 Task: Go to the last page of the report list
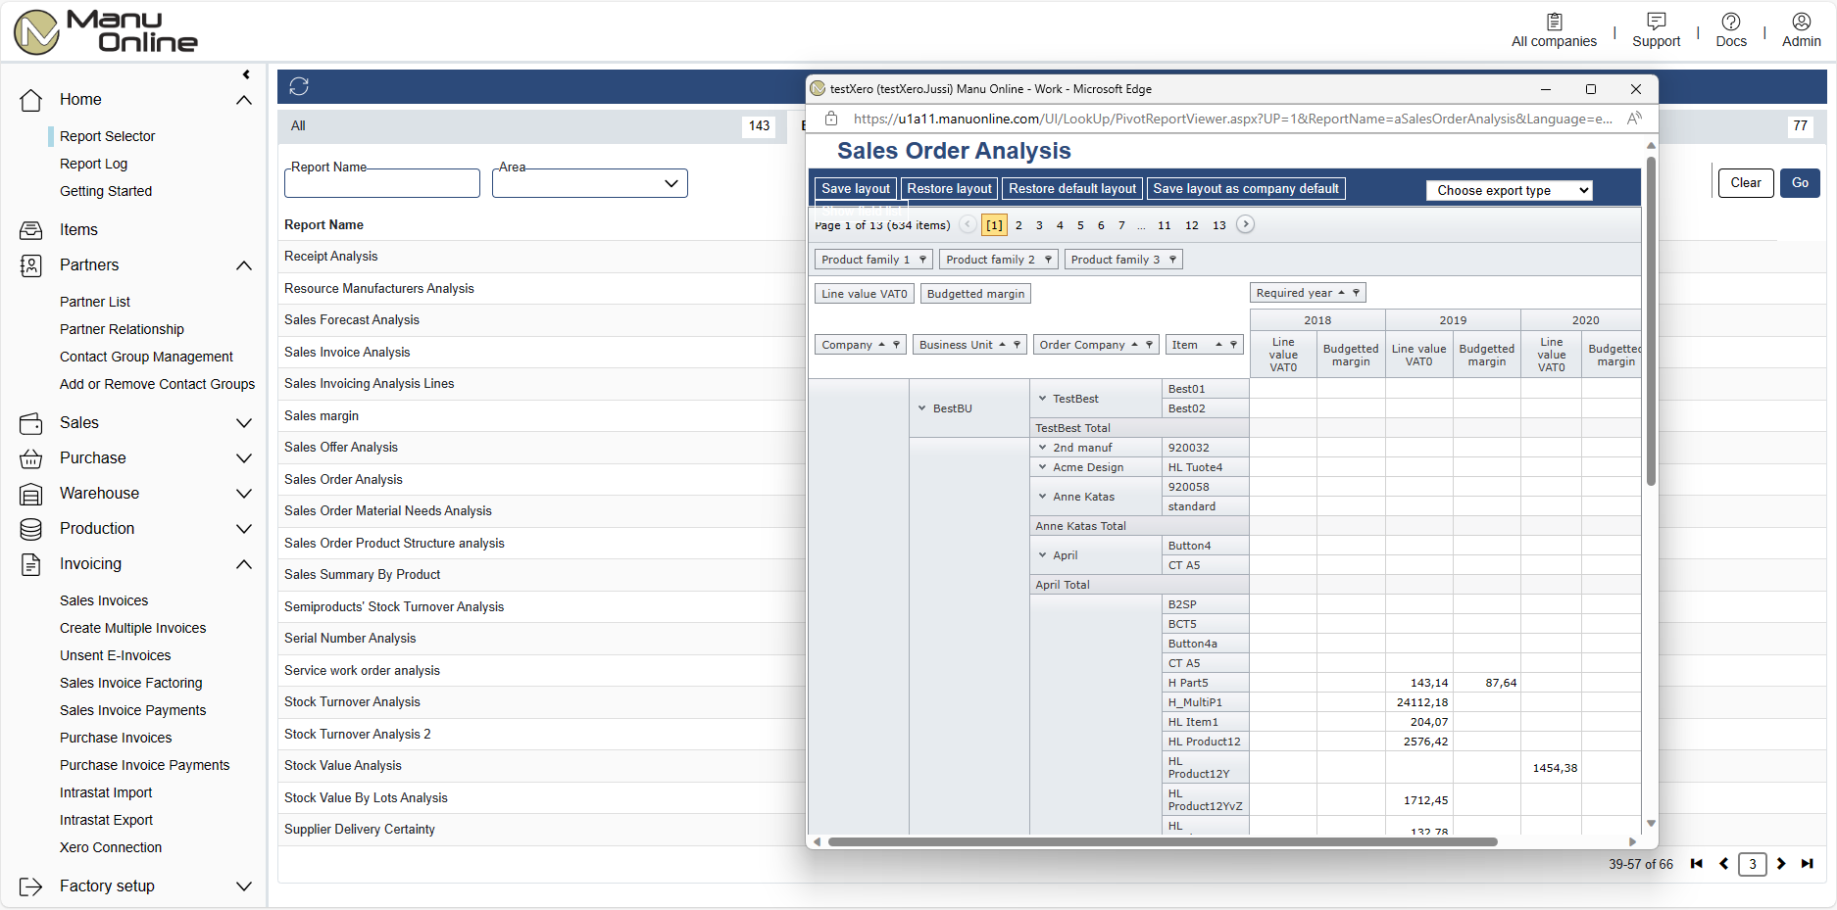point(1807,864)
